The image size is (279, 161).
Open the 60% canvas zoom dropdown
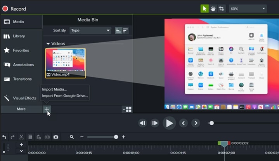coord(248,9)
